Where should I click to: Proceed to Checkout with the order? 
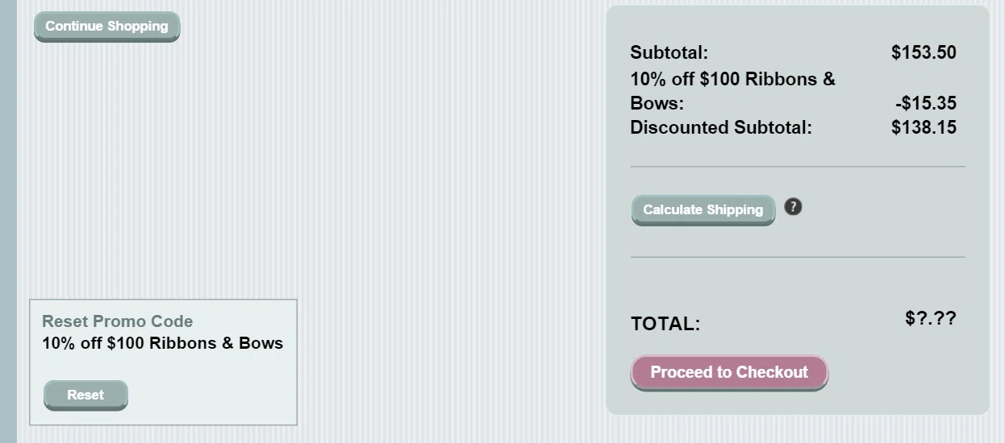pos(729,373)
